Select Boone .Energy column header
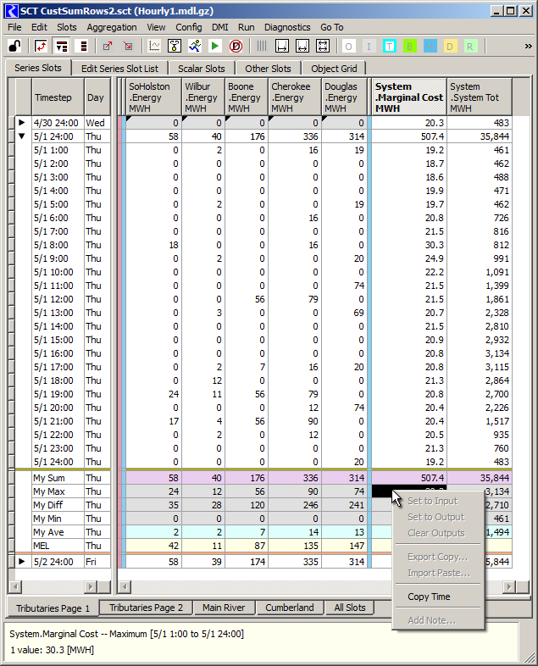This screenshot has height=666, width=538. pyautogui.click(x=247, y=97)
